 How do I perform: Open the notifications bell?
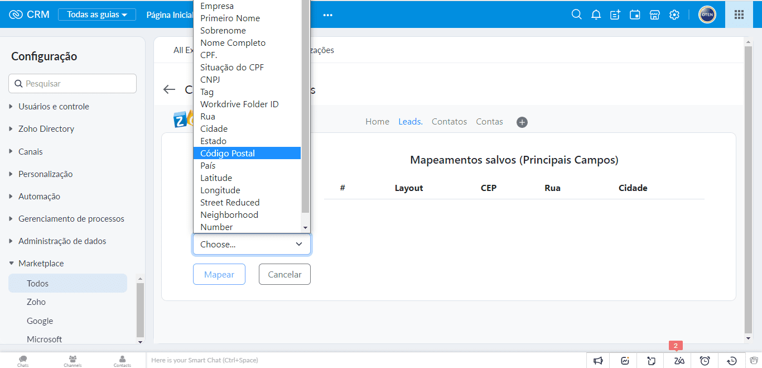(x=596, y=15)
